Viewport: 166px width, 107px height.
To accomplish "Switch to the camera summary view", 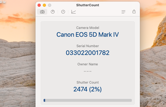I will (x=42, y=12).
